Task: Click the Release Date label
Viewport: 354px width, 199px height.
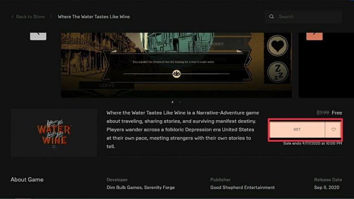Action: 328,180
